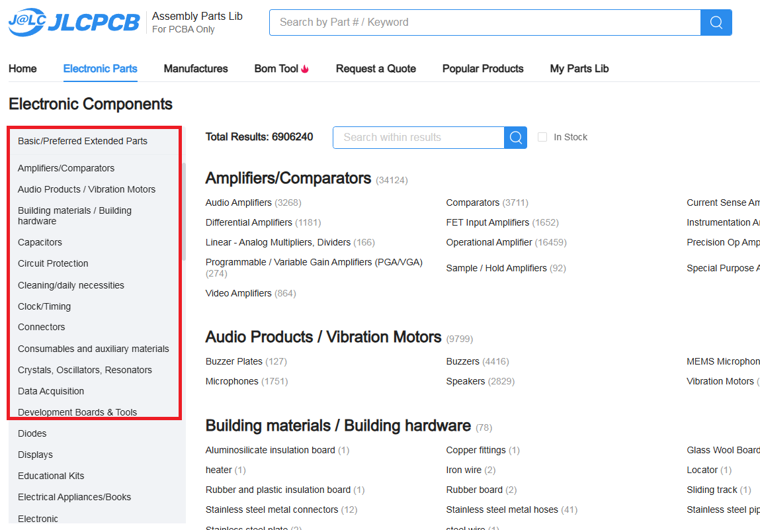Open Differential Amplifiers (1181) link
Image resolution: width=760 pixels, height=530 pixels.
click(263, 222)
